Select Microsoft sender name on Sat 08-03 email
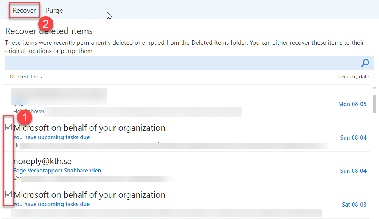This screenshot has width=379, height=219. click(x=89, y=195)
